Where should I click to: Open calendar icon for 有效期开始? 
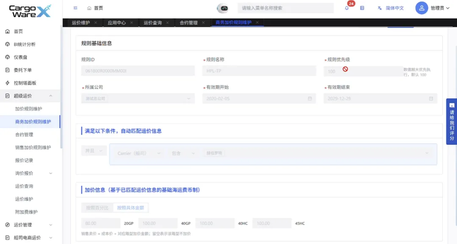(310, 99)
